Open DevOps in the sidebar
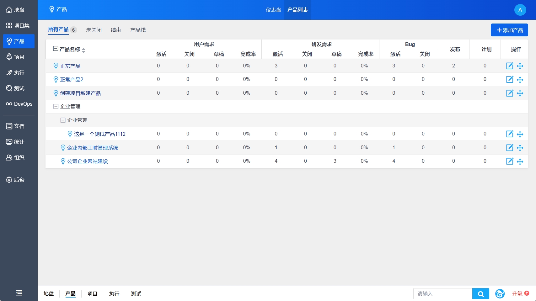This screenshot has height=301, width=536. [19, 104]
